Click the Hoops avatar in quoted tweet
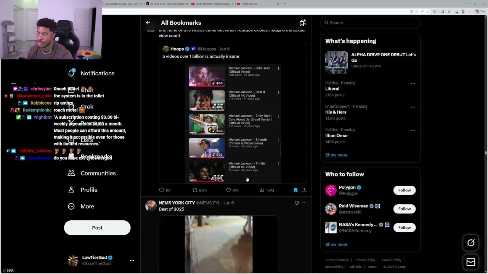The width and height of the screenshot is (488, 274). [x=166, y=49]
